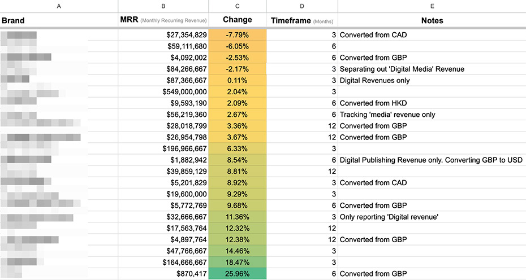
Task: Select column B header
Action: point(163,6)
